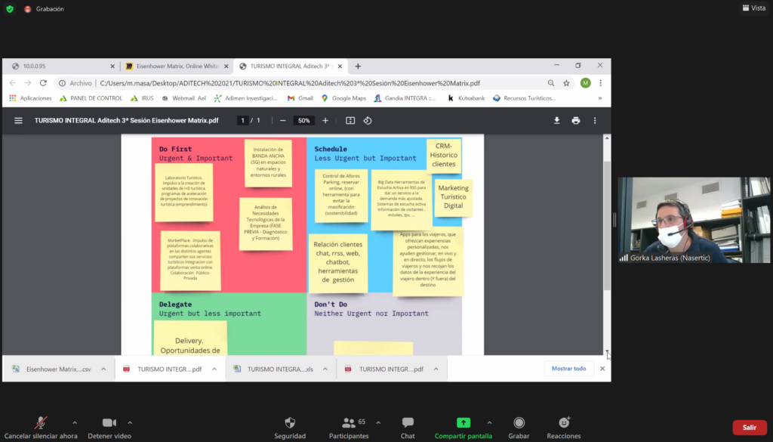Open the Vista layout dropdown
This screenshot has width=773, height=442.
753,8
